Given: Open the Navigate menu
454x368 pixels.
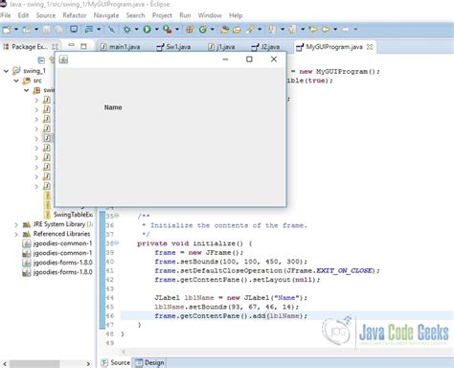Looking at the screenshot, I should click(x=106, y=15).
